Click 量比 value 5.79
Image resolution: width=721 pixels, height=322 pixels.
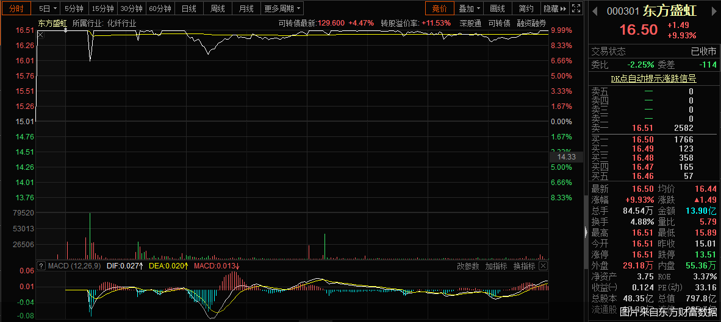coord(708,222)
